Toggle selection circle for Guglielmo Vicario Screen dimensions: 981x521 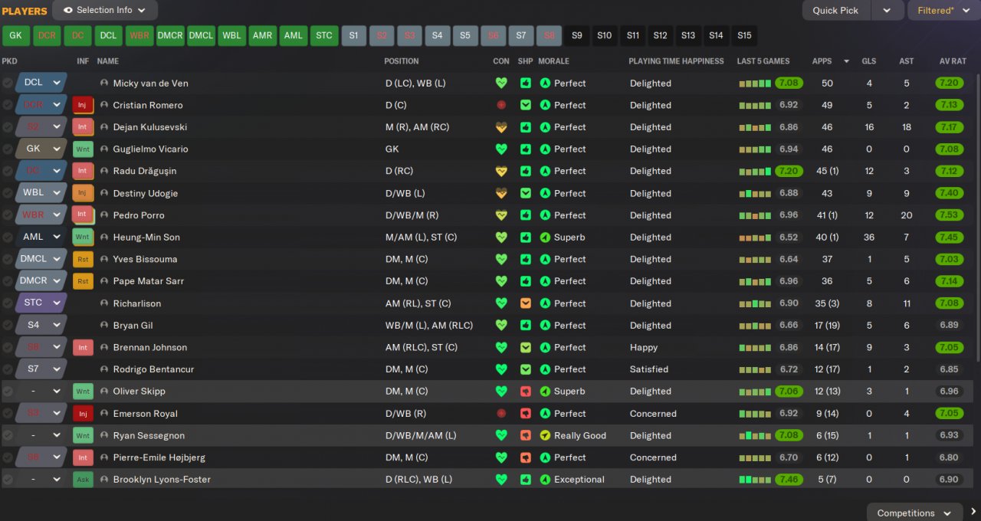8,149
